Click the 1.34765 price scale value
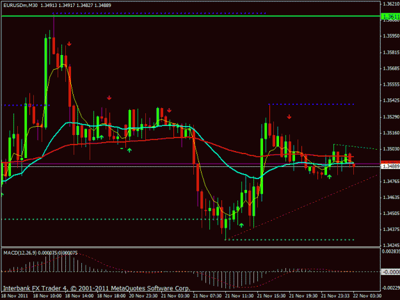 [x=391, y=181]
